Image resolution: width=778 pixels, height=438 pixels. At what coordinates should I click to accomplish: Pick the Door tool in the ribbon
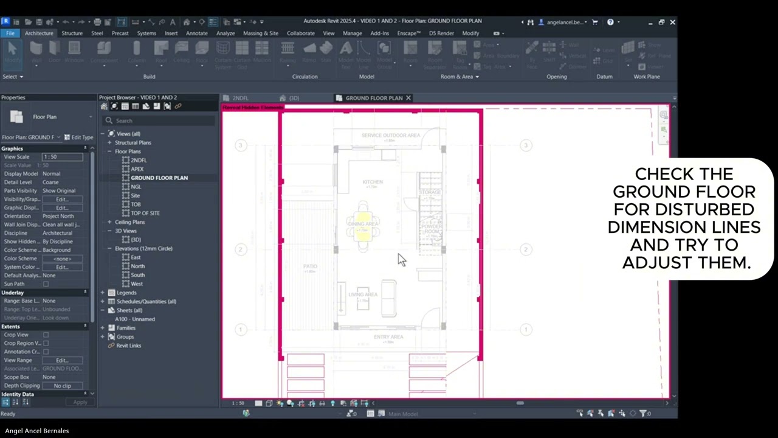[x=55, y=52]
